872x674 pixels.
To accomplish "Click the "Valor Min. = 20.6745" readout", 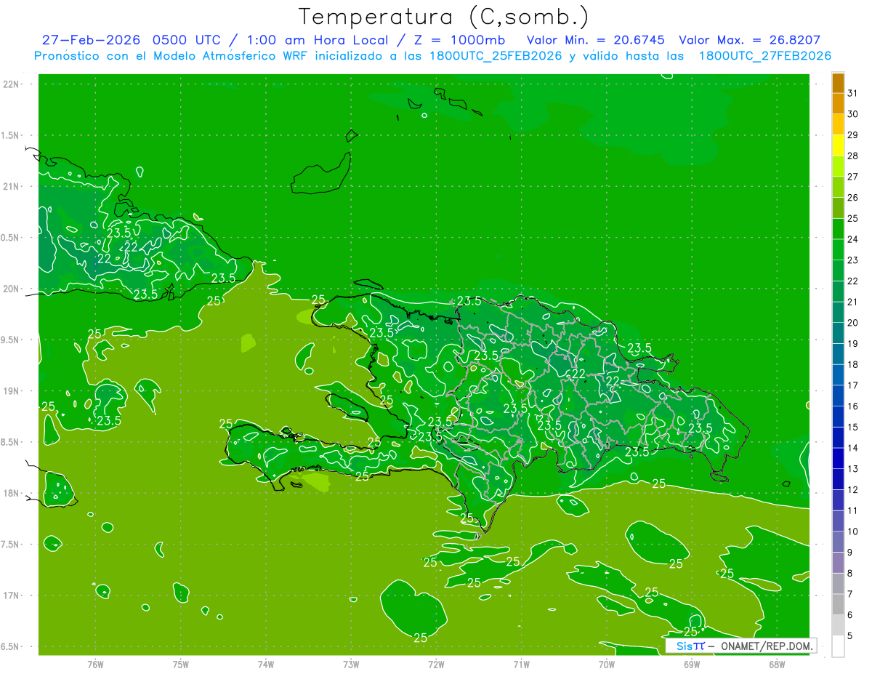I will [595, 40].
